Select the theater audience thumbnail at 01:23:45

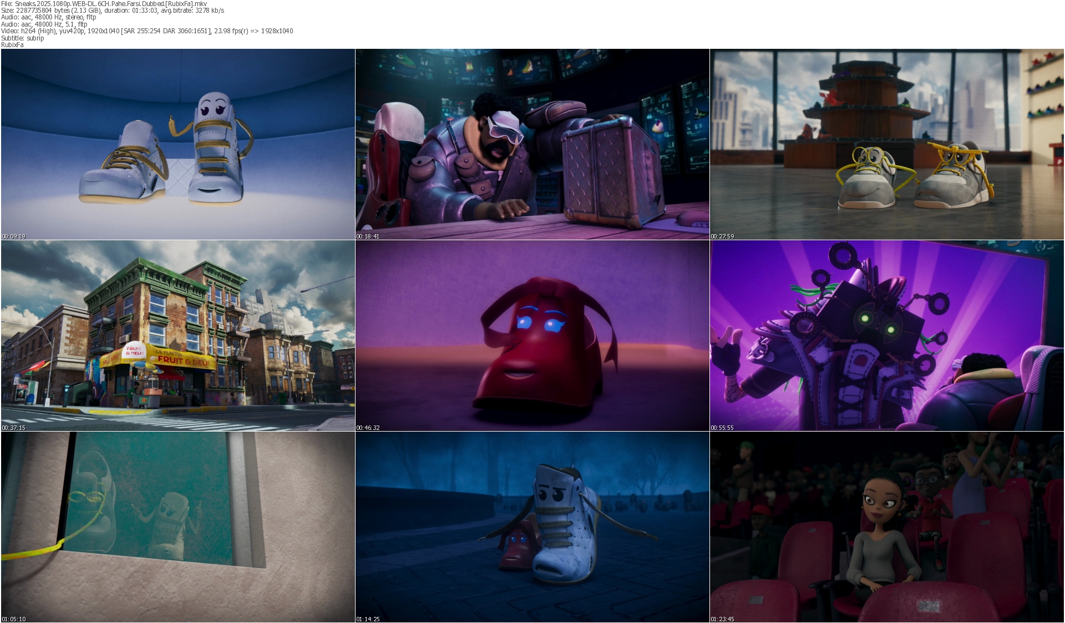tap(887, 527)
